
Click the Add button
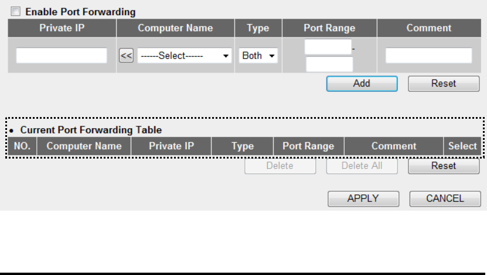[362, 84]
